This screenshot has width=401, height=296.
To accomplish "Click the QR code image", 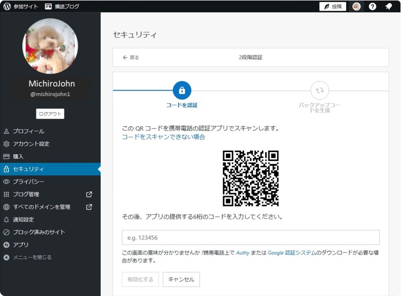I will (251, 178).
